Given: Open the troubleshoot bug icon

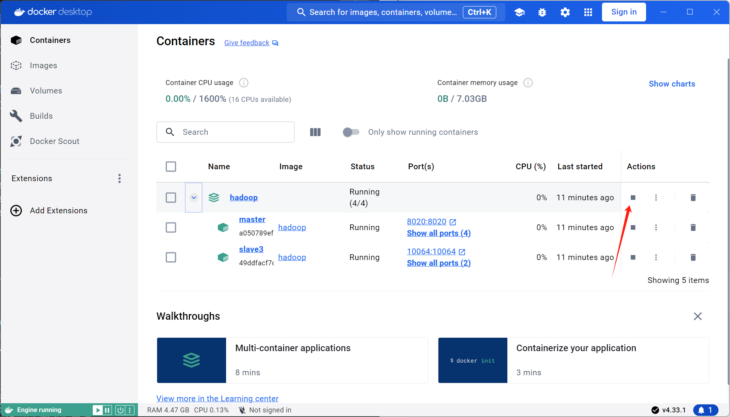Looking at the screenshot, I should point(542,12).
